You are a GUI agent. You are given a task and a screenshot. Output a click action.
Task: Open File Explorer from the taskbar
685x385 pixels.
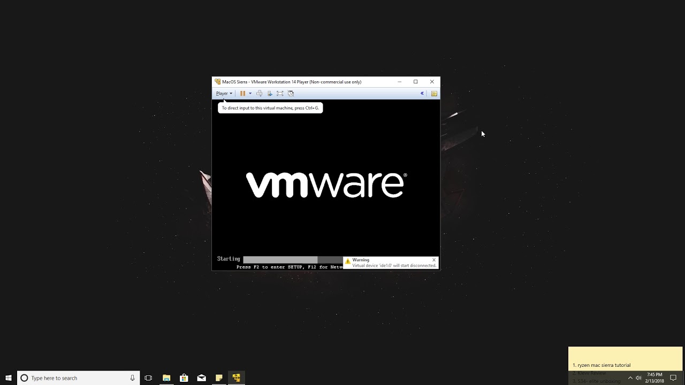(166, 378)
